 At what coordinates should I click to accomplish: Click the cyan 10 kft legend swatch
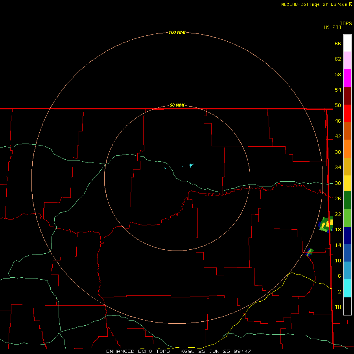pos(347,288)
